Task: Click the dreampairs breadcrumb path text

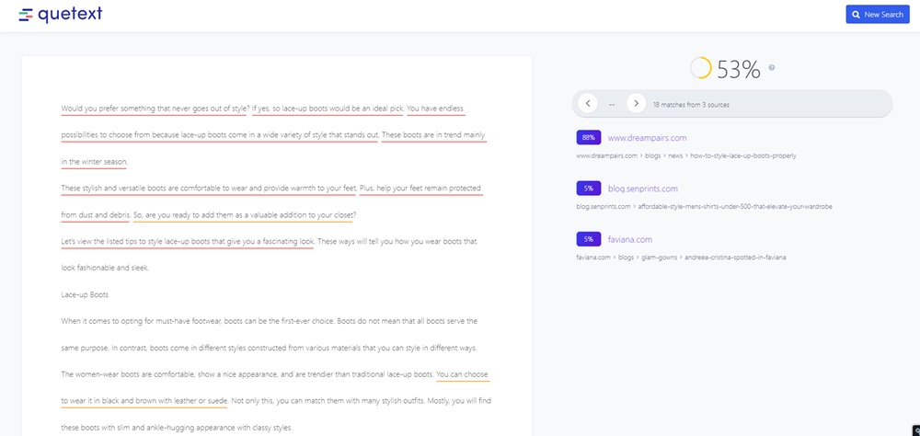Action: (x=686, y=156)
